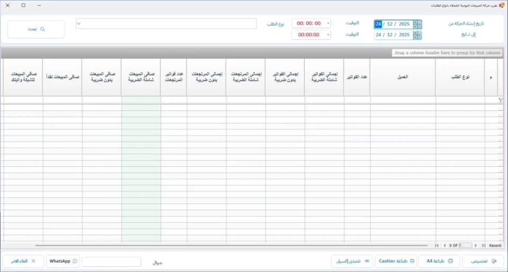Sort by صافي المبيعات نقداً header
The height and width of the screenshot is (272, 508).
[62, 77]
